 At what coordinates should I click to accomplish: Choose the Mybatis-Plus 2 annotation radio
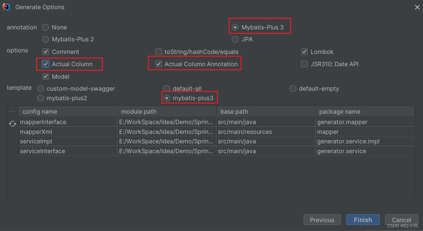[x=45, y=39]
